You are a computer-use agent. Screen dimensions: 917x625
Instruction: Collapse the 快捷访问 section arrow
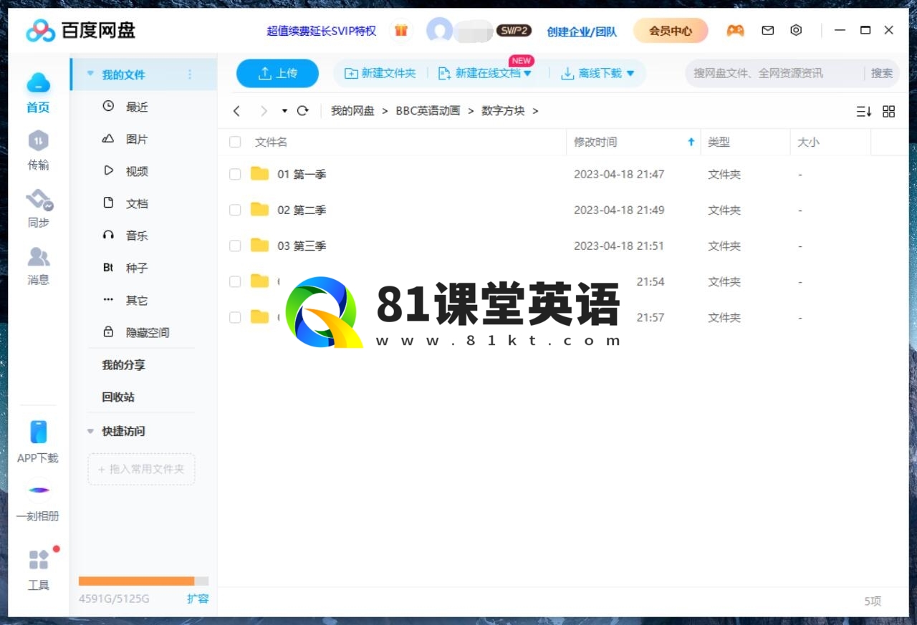coord(90,431)
